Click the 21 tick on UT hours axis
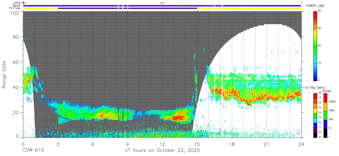339x156 pixels. click(x=266, y=144)
